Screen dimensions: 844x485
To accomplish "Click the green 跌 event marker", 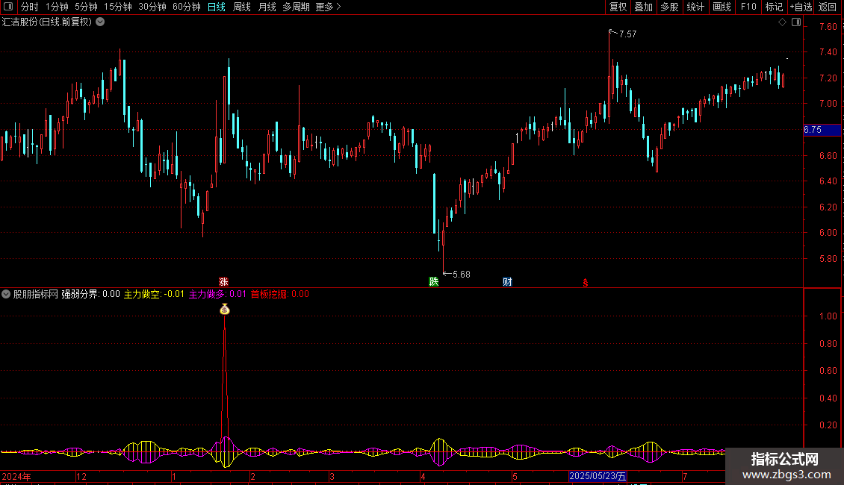I will pyautogui.click(x=433, y=282).
